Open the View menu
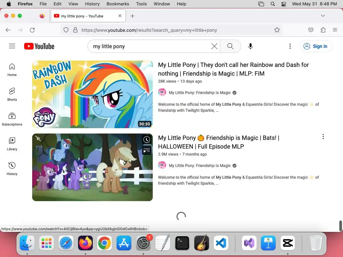The image size is (343, 257). [x=73, y=4]
